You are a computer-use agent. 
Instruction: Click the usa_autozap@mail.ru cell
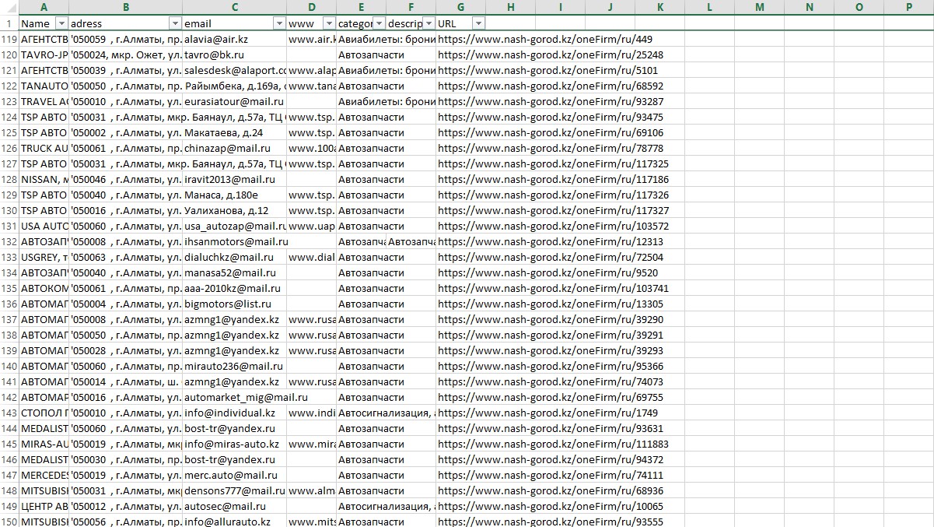234,226
